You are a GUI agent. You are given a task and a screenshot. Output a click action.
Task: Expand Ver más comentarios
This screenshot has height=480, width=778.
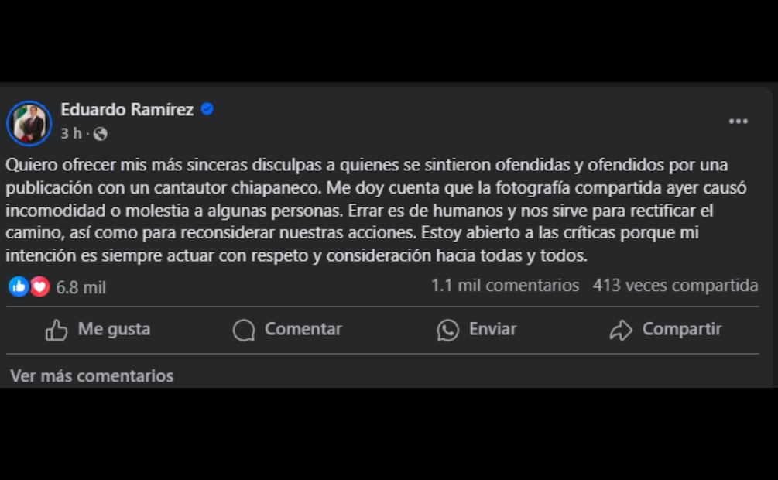91,375
